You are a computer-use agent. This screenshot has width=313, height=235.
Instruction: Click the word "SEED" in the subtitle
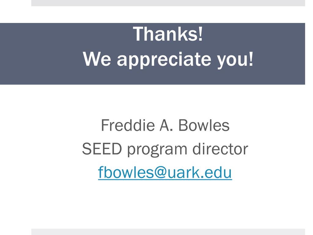coord(102,149)
